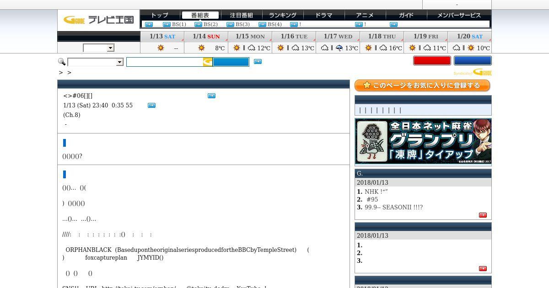549x288 pixels.
Task: Click the NHK ranking entry number 1
Action: pyautogui.click(x=376, y=192)
